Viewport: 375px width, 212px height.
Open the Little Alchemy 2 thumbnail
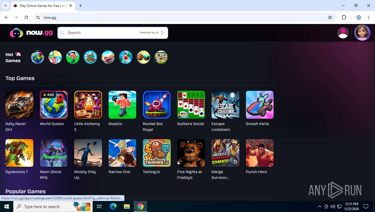coord(88,105)
